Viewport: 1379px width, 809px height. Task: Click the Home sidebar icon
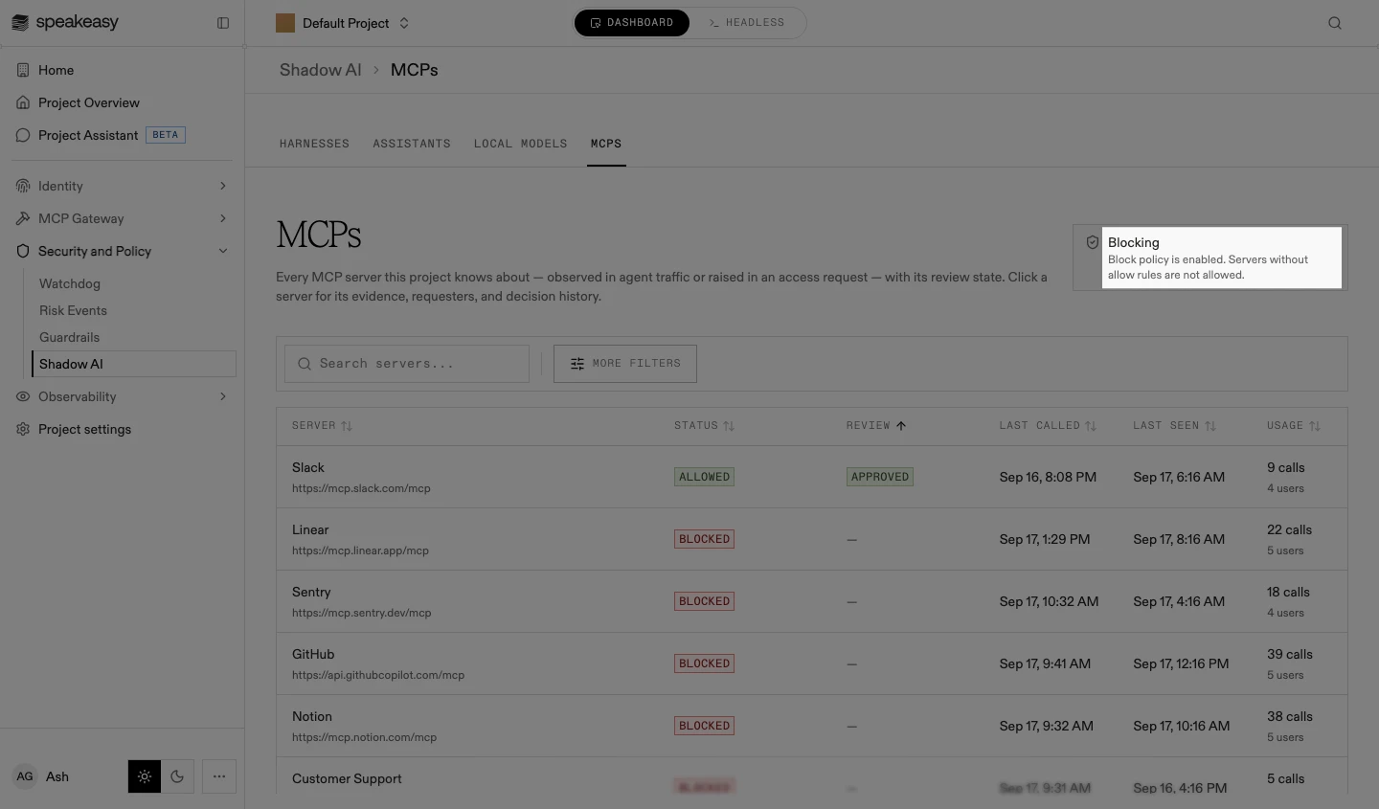[x=23, y=70]
